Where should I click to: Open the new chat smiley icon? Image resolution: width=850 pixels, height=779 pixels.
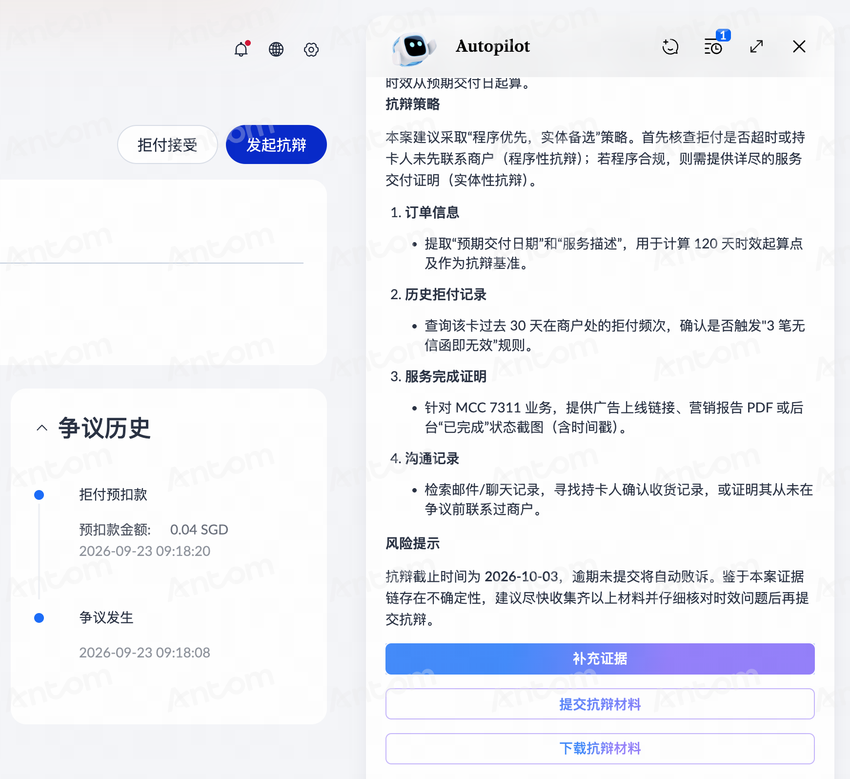point(670,47)
